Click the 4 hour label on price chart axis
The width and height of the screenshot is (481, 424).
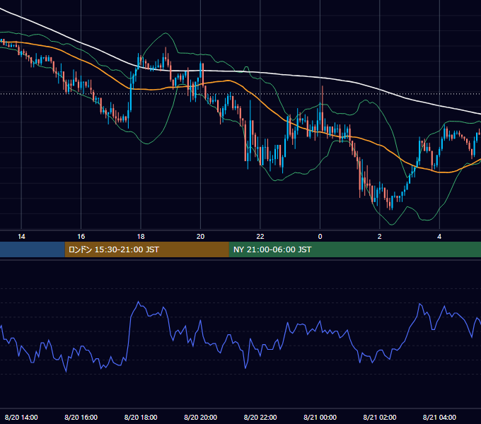pyautogui.click(x=439, y=237)
